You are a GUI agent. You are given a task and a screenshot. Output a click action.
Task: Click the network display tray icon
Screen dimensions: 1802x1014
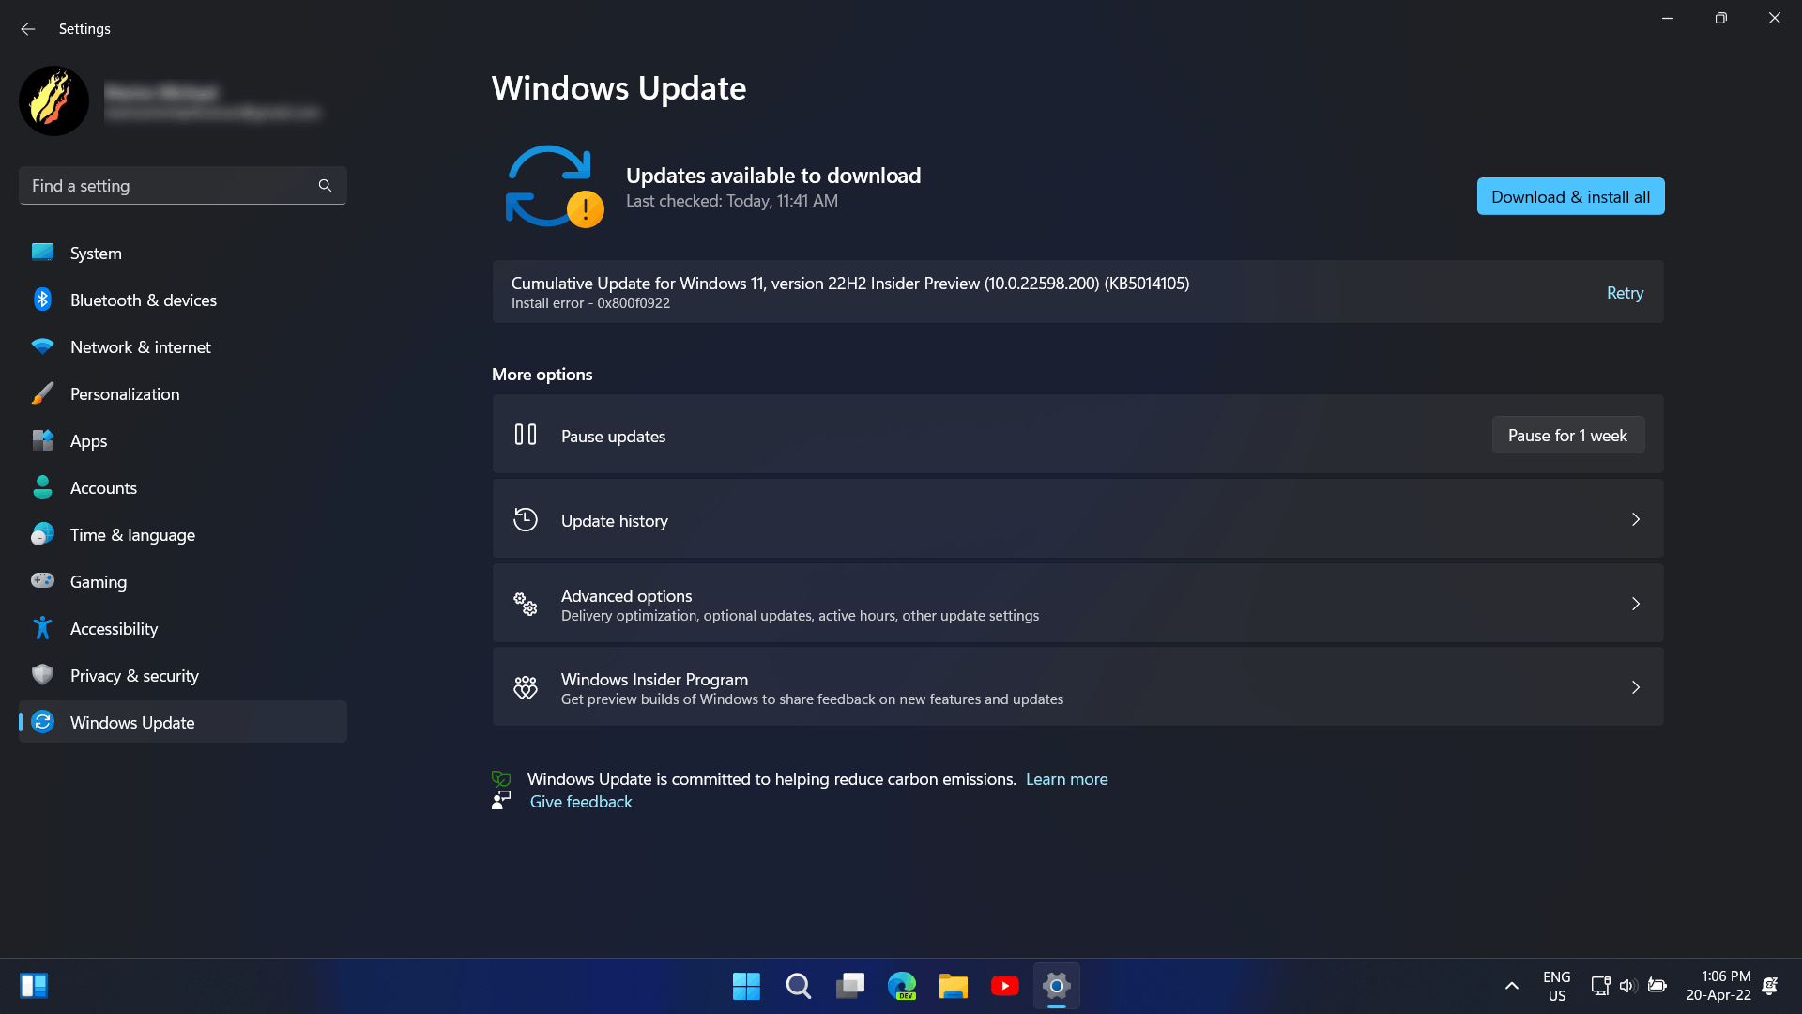[x=1600, y=986]
